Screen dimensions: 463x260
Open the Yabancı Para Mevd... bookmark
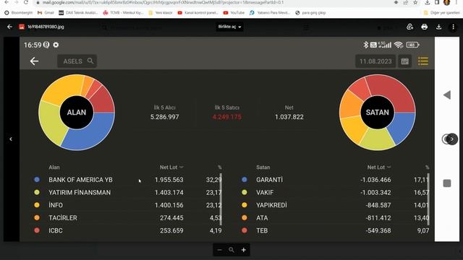coord(270,13)
